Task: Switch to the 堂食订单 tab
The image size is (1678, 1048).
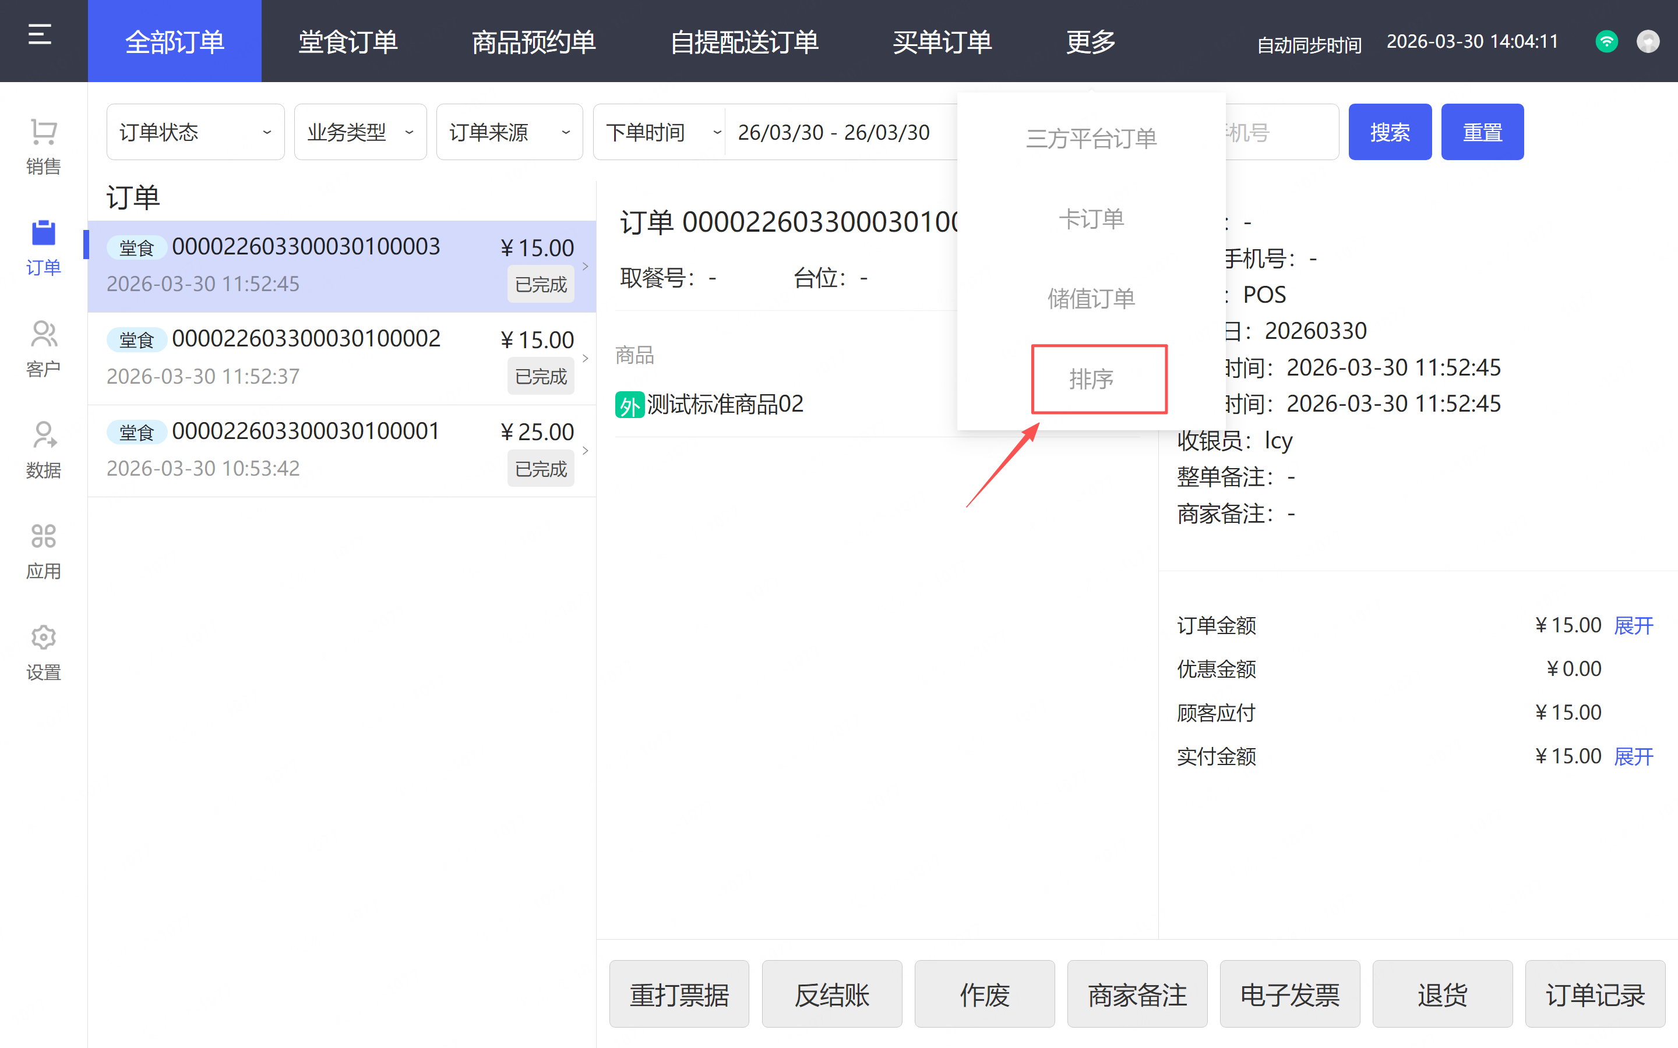Action: click(347, 41)
